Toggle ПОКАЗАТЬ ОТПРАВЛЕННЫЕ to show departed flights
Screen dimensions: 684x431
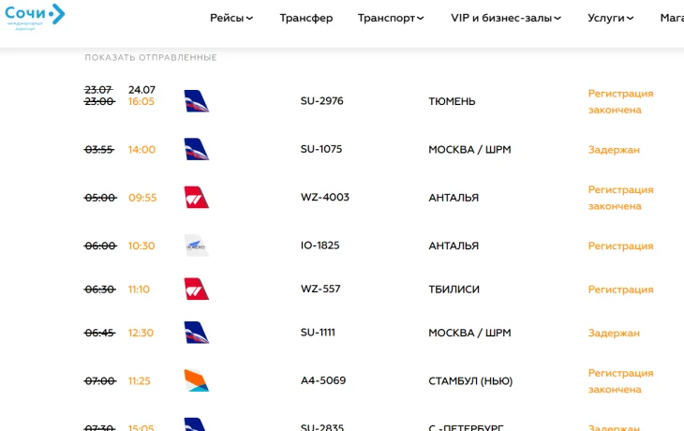click(151, 57)
